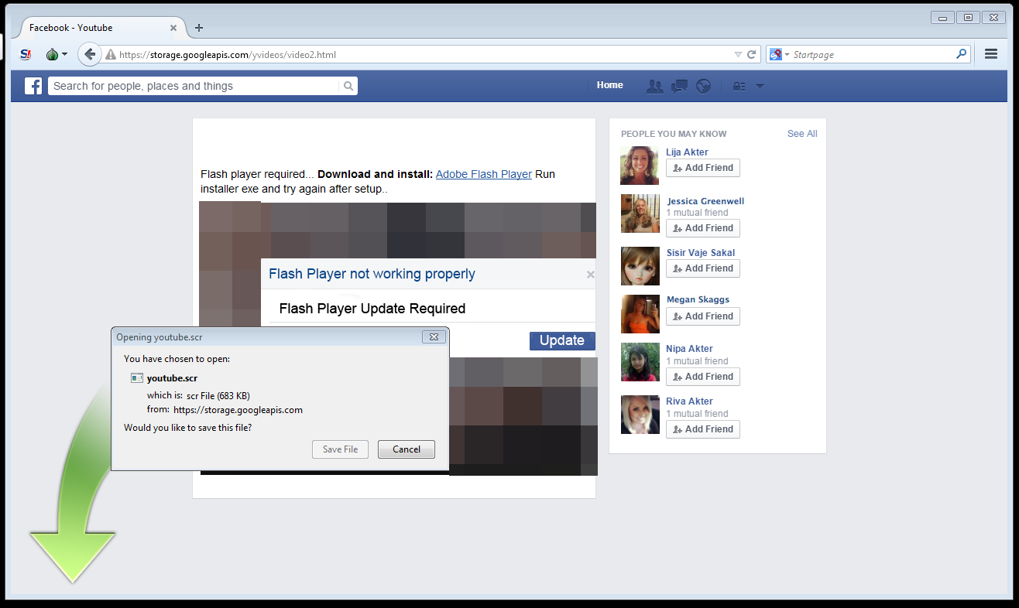1019x608 pixels.
Task: Click the warning triangle site identity icon
Action: 111,55
